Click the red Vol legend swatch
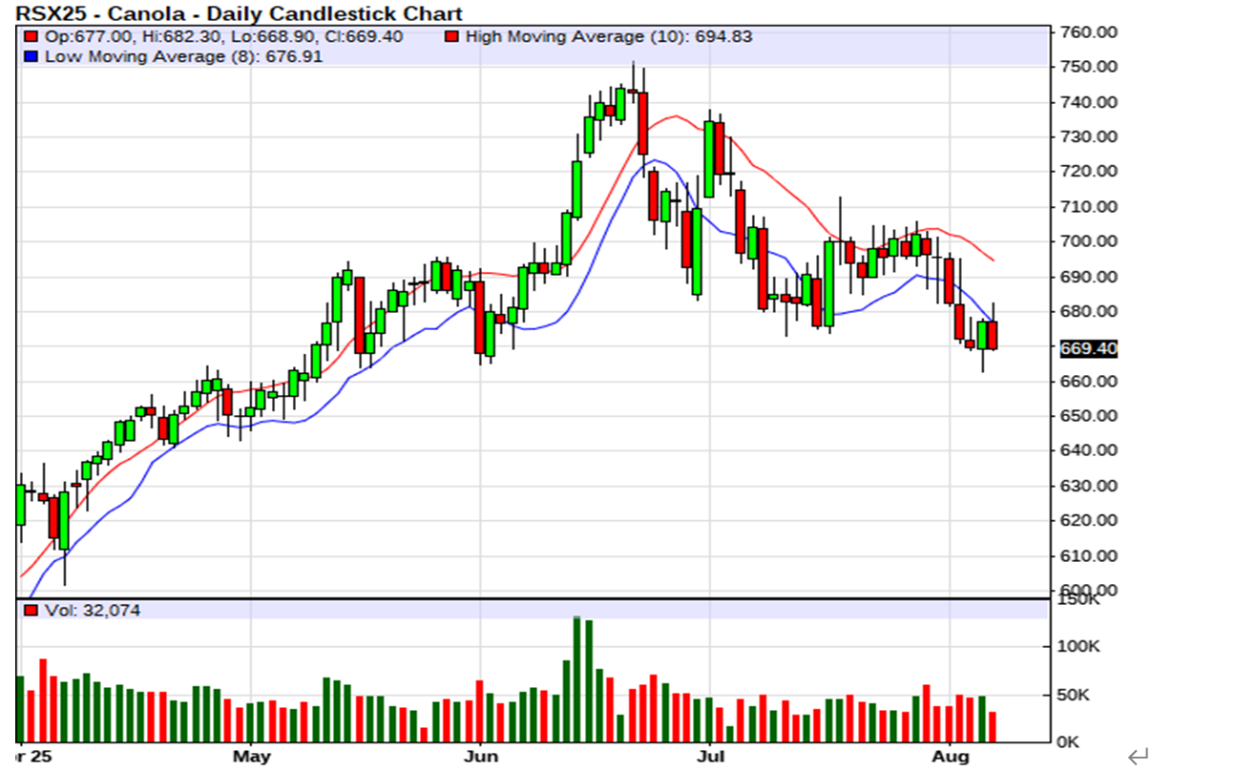Viewport: 1256px width, 771px height. (x=31, y=611)
